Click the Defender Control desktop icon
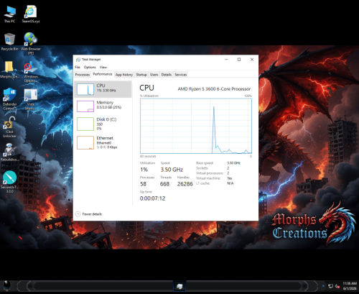 point(9,98)
